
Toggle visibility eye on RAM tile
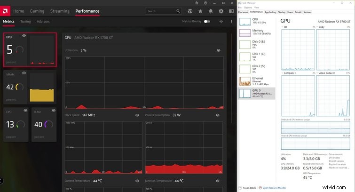click(x=54, y=111)
